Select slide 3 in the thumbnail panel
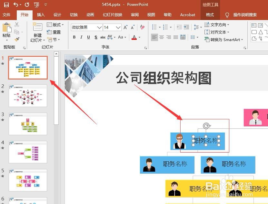This screenshot has width=268, height=204. [28, 124]
